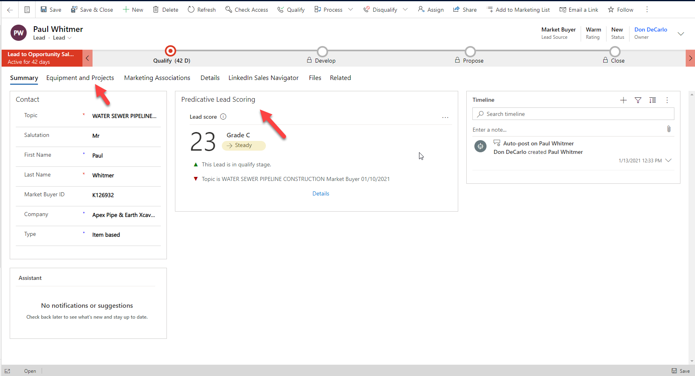Edit the Company field
This screenshot has height=376, width=695.
click(x=124, y=215)
